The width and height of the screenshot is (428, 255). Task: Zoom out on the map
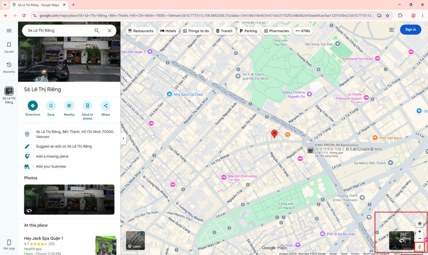click(420, 238)
